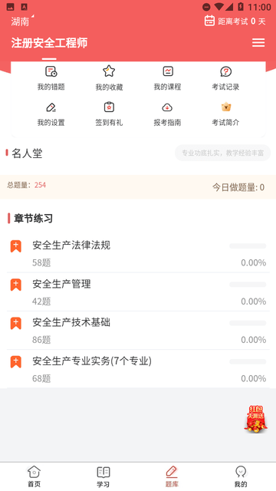
Task: Tap the 红包大派送 floating red packet
Action: [255, 420]
